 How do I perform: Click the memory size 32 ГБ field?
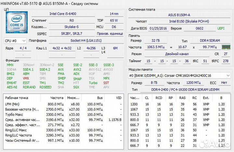point(156,40)
